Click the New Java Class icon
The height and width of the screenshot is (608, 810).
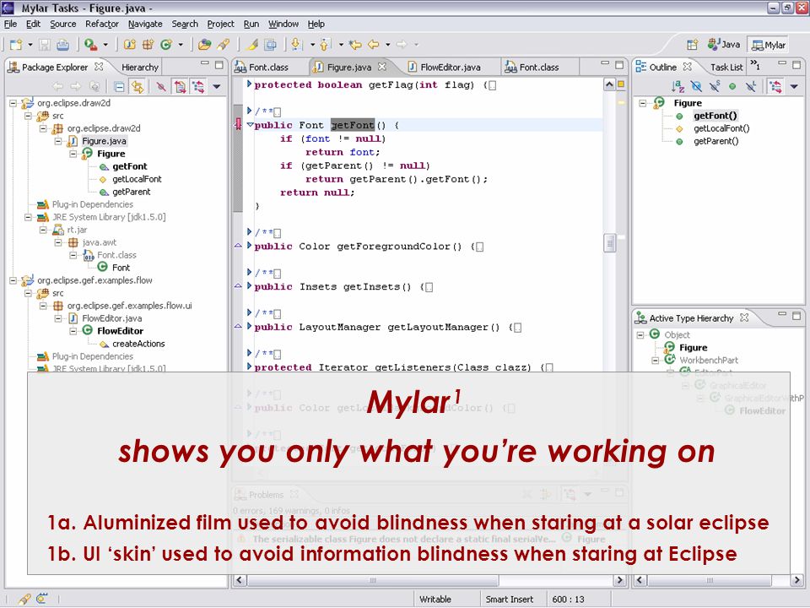166,45
